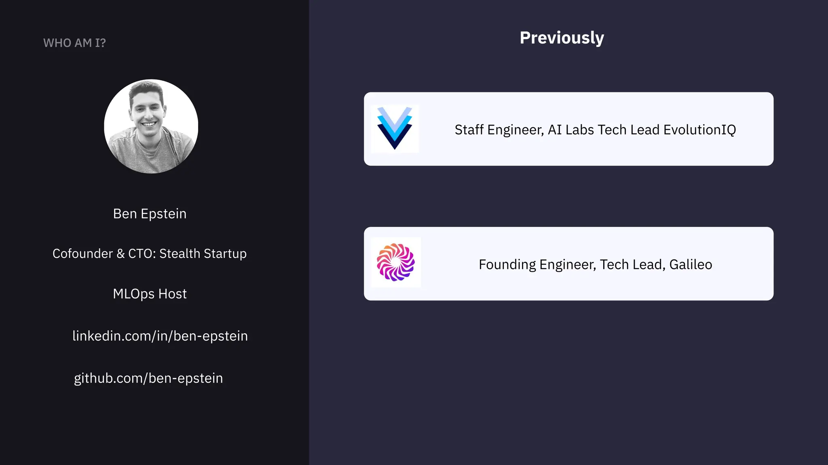Click the center of Galileo swirl
The height and width of the screenshot is (465, 828).
coord(396,262)
